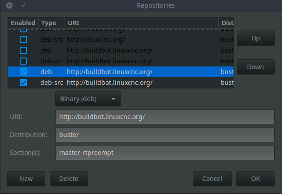Uncheck the checked deb-src buildbot repository checkbox
282x194 pixels.
click(x=23, y=83)
